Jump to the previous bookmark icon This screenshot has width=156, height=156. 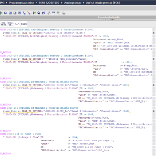point(39,13)
